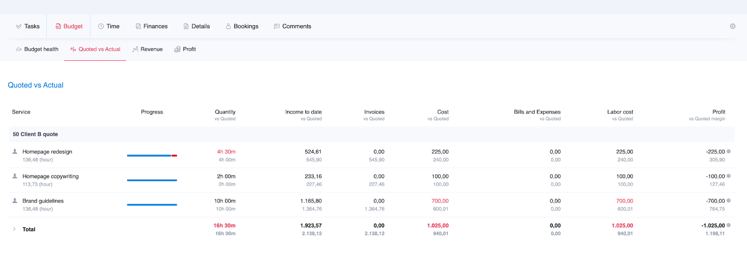This screenshot has height=268, width=747.
Task: Click the gray dot beside -100,00 profit
Action: (728, 176)
